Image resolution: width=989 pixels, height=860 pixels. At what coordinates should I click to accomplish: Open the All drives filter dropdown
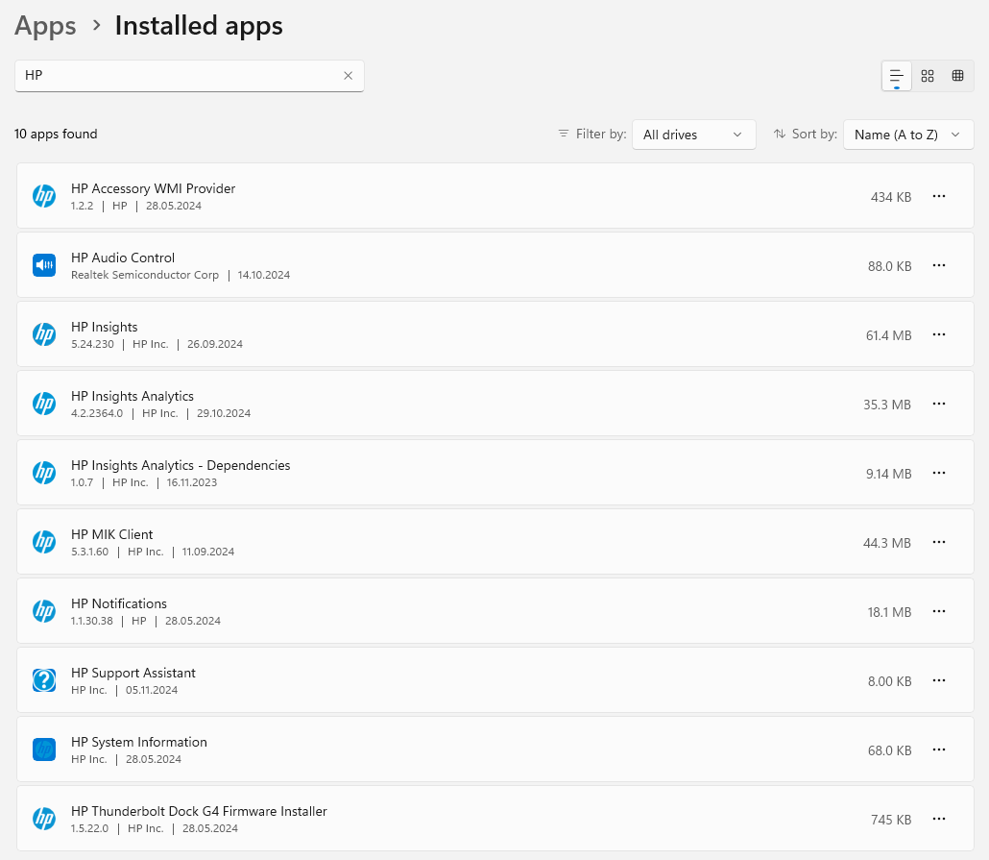pos(693,135)
